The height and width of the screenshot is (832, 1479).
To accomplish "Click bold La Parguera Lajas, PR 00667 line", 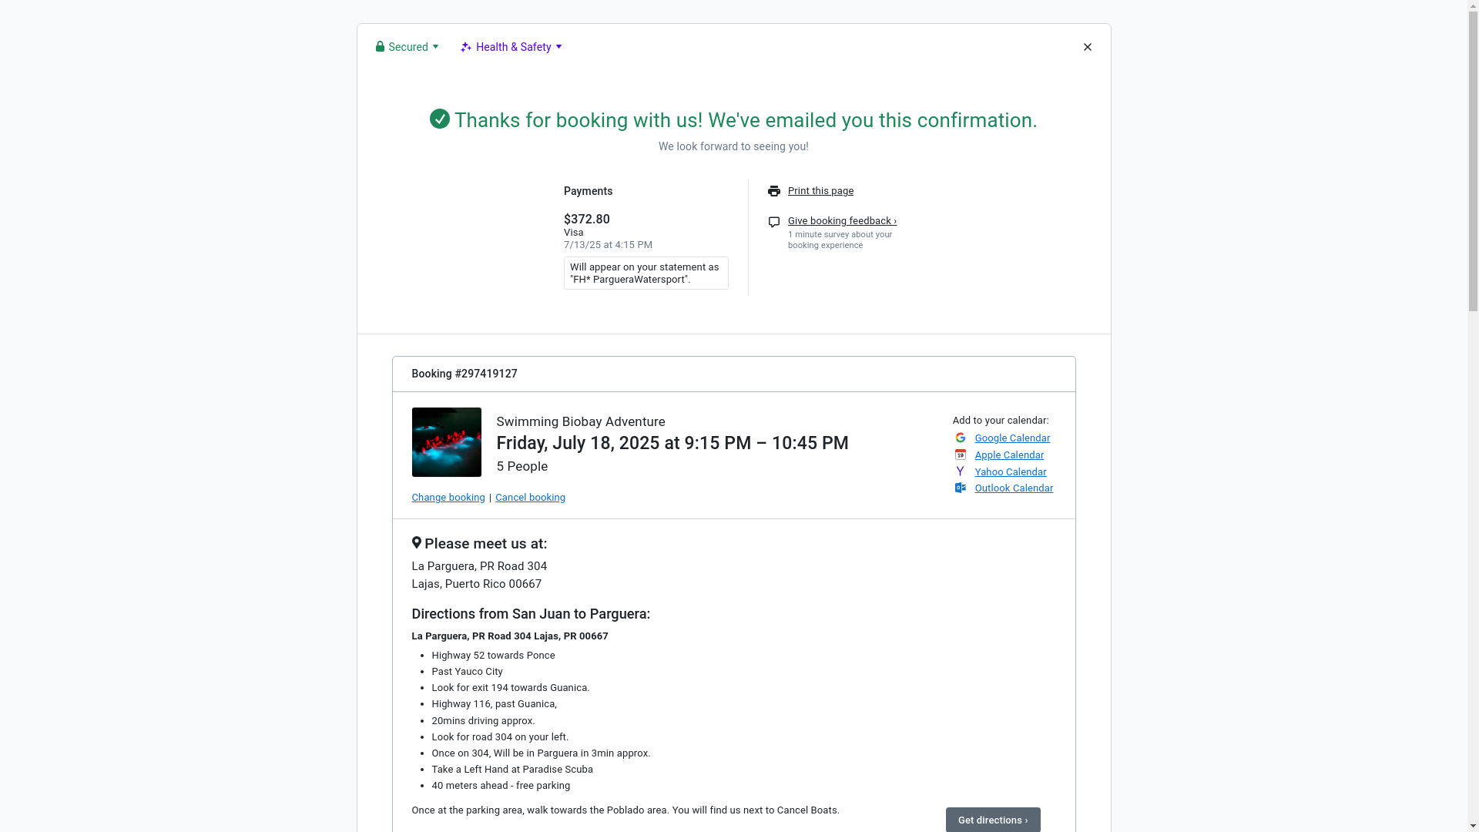I will pos(510,636).
